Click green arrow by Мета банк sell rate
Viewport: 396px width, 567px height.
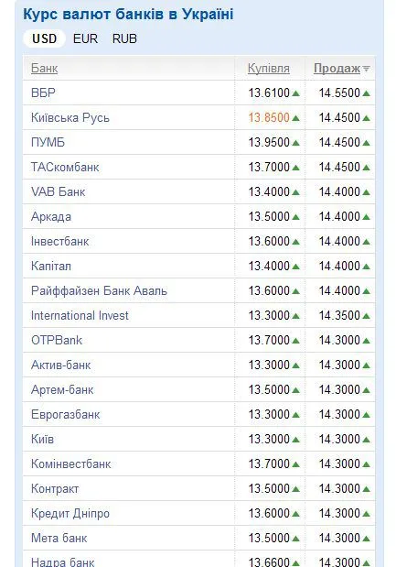[x=366, y=539]
